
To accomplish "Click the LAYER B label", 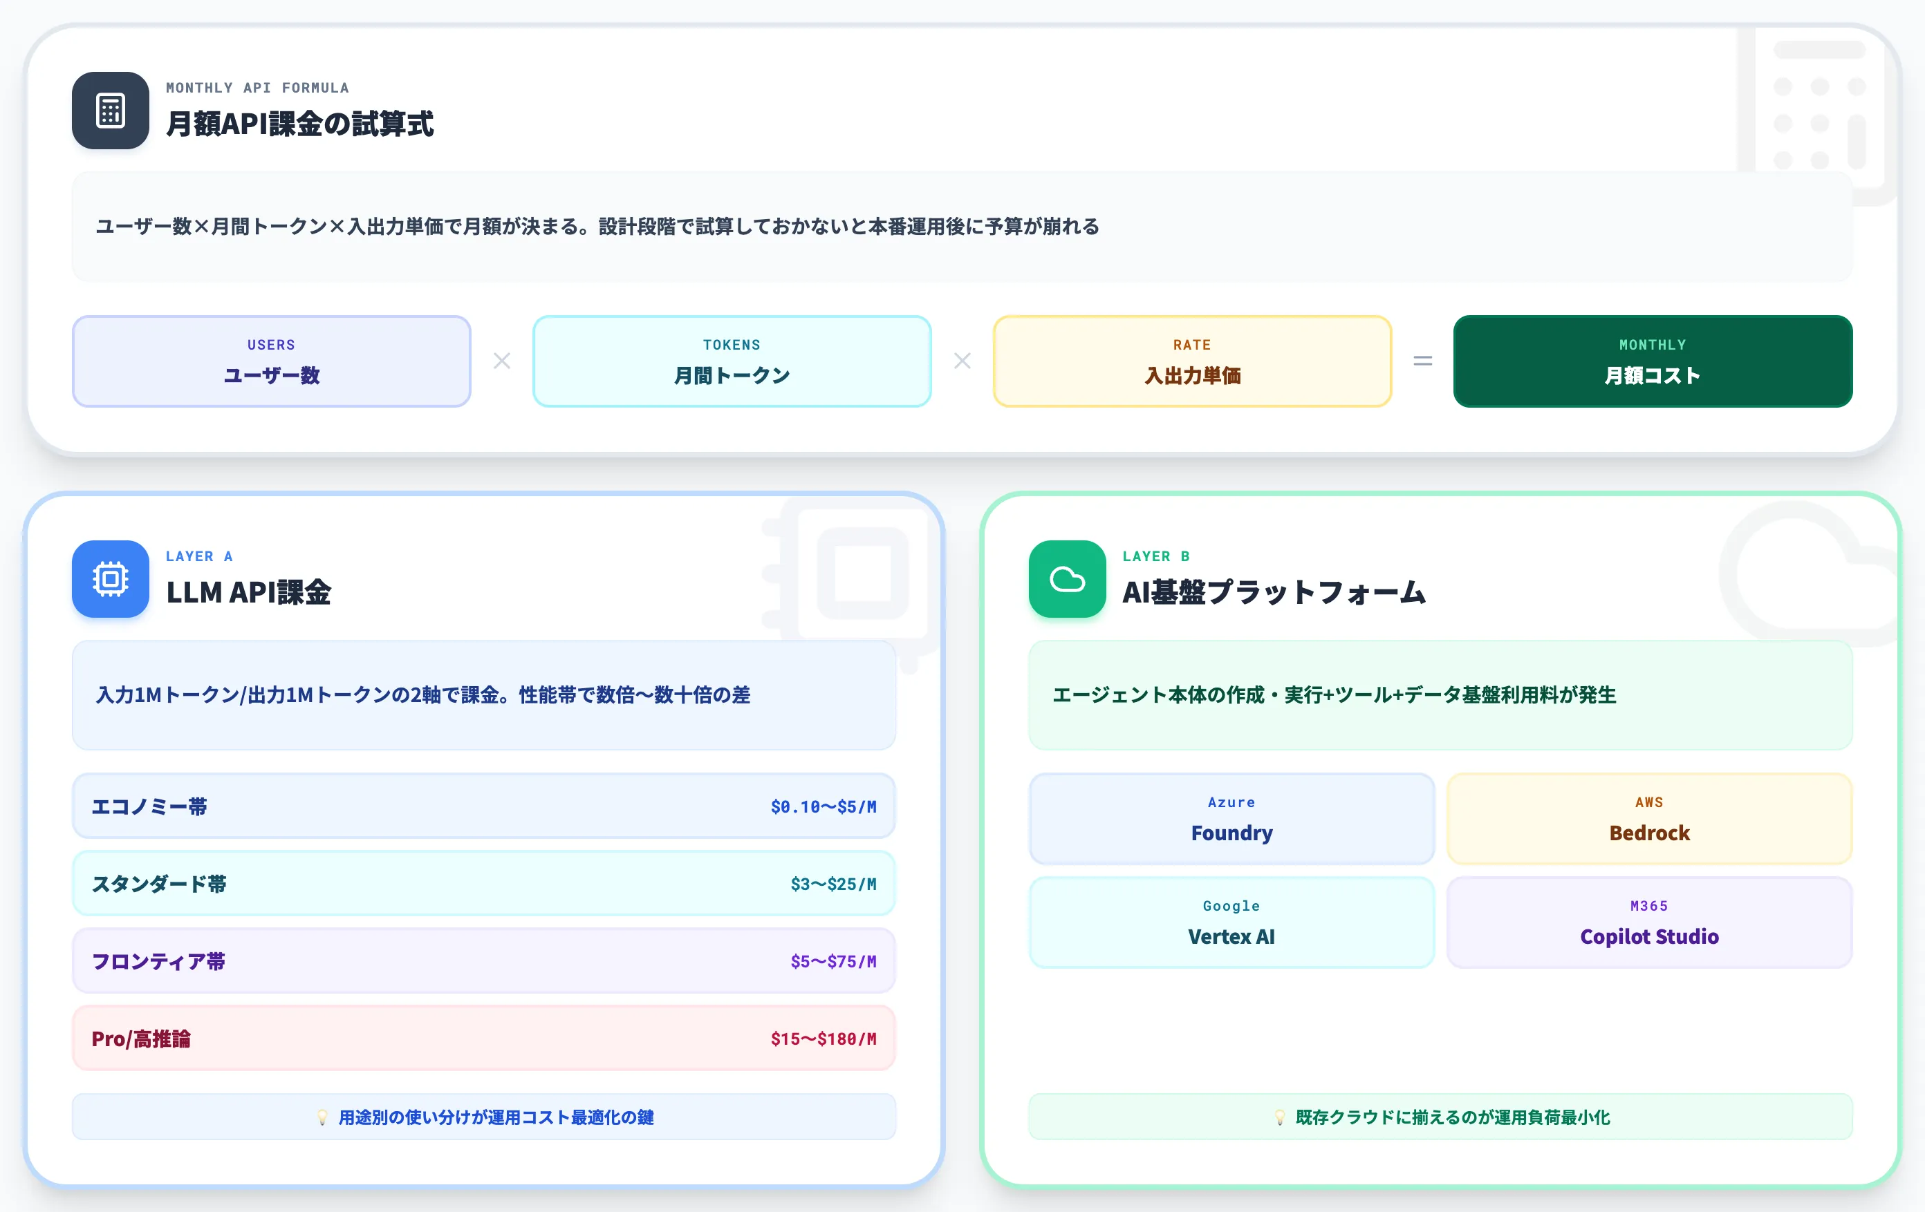I will click(1156, 556).
